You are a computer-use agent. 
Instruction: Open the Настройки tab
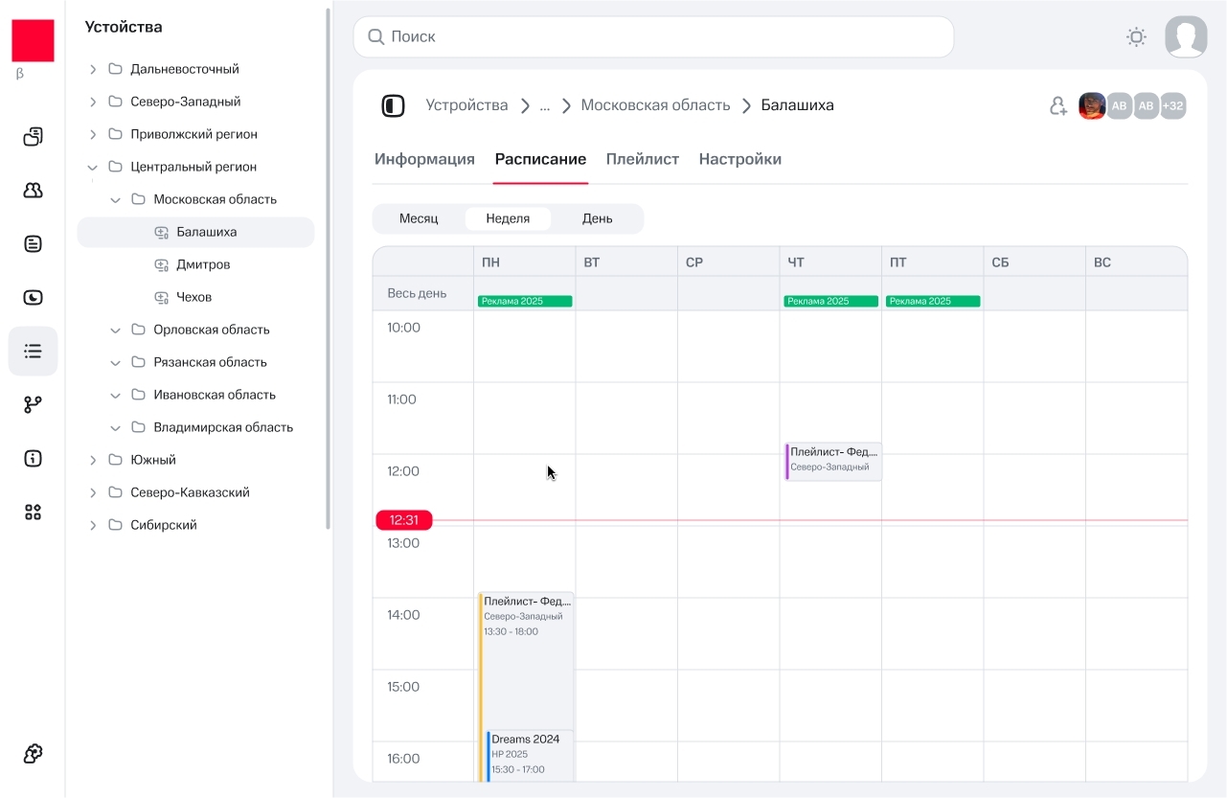click(x=739, y=159)
